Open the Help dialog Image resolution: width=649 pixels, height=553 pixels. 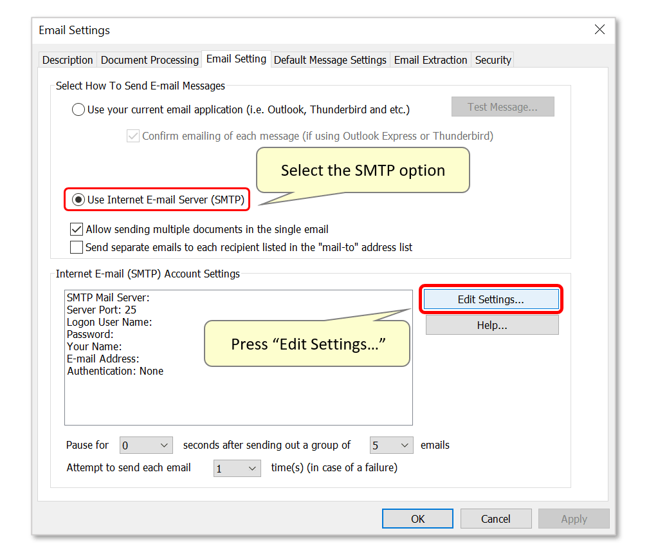[492, 324]
